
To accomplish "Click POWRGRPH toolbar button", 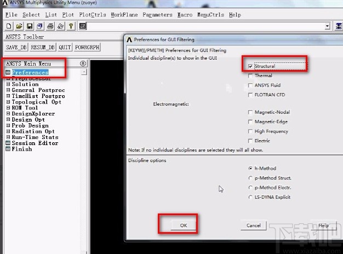I will coord(87,47).
